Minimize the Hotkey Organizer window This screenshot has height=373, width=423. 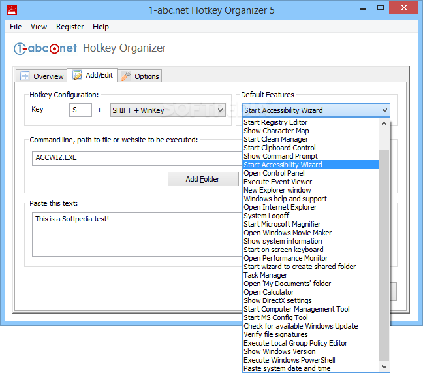click(x=363, y=8)
